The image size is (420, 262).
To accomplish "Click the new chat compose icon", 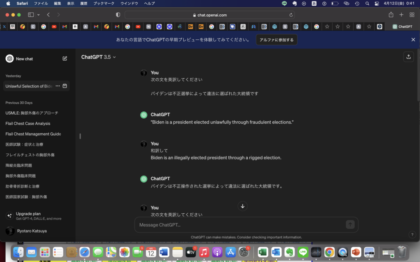I will [x=65, y=59].
